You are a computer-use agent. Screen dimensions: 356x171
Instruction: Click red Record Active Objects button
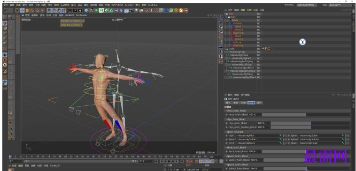[187, 161]
